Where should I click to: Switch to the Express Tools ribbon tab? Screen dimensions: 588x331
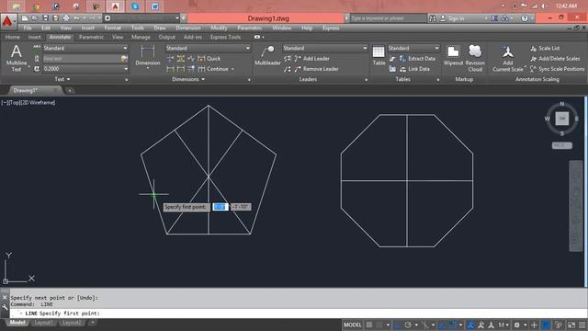click(x=225, y=37)
